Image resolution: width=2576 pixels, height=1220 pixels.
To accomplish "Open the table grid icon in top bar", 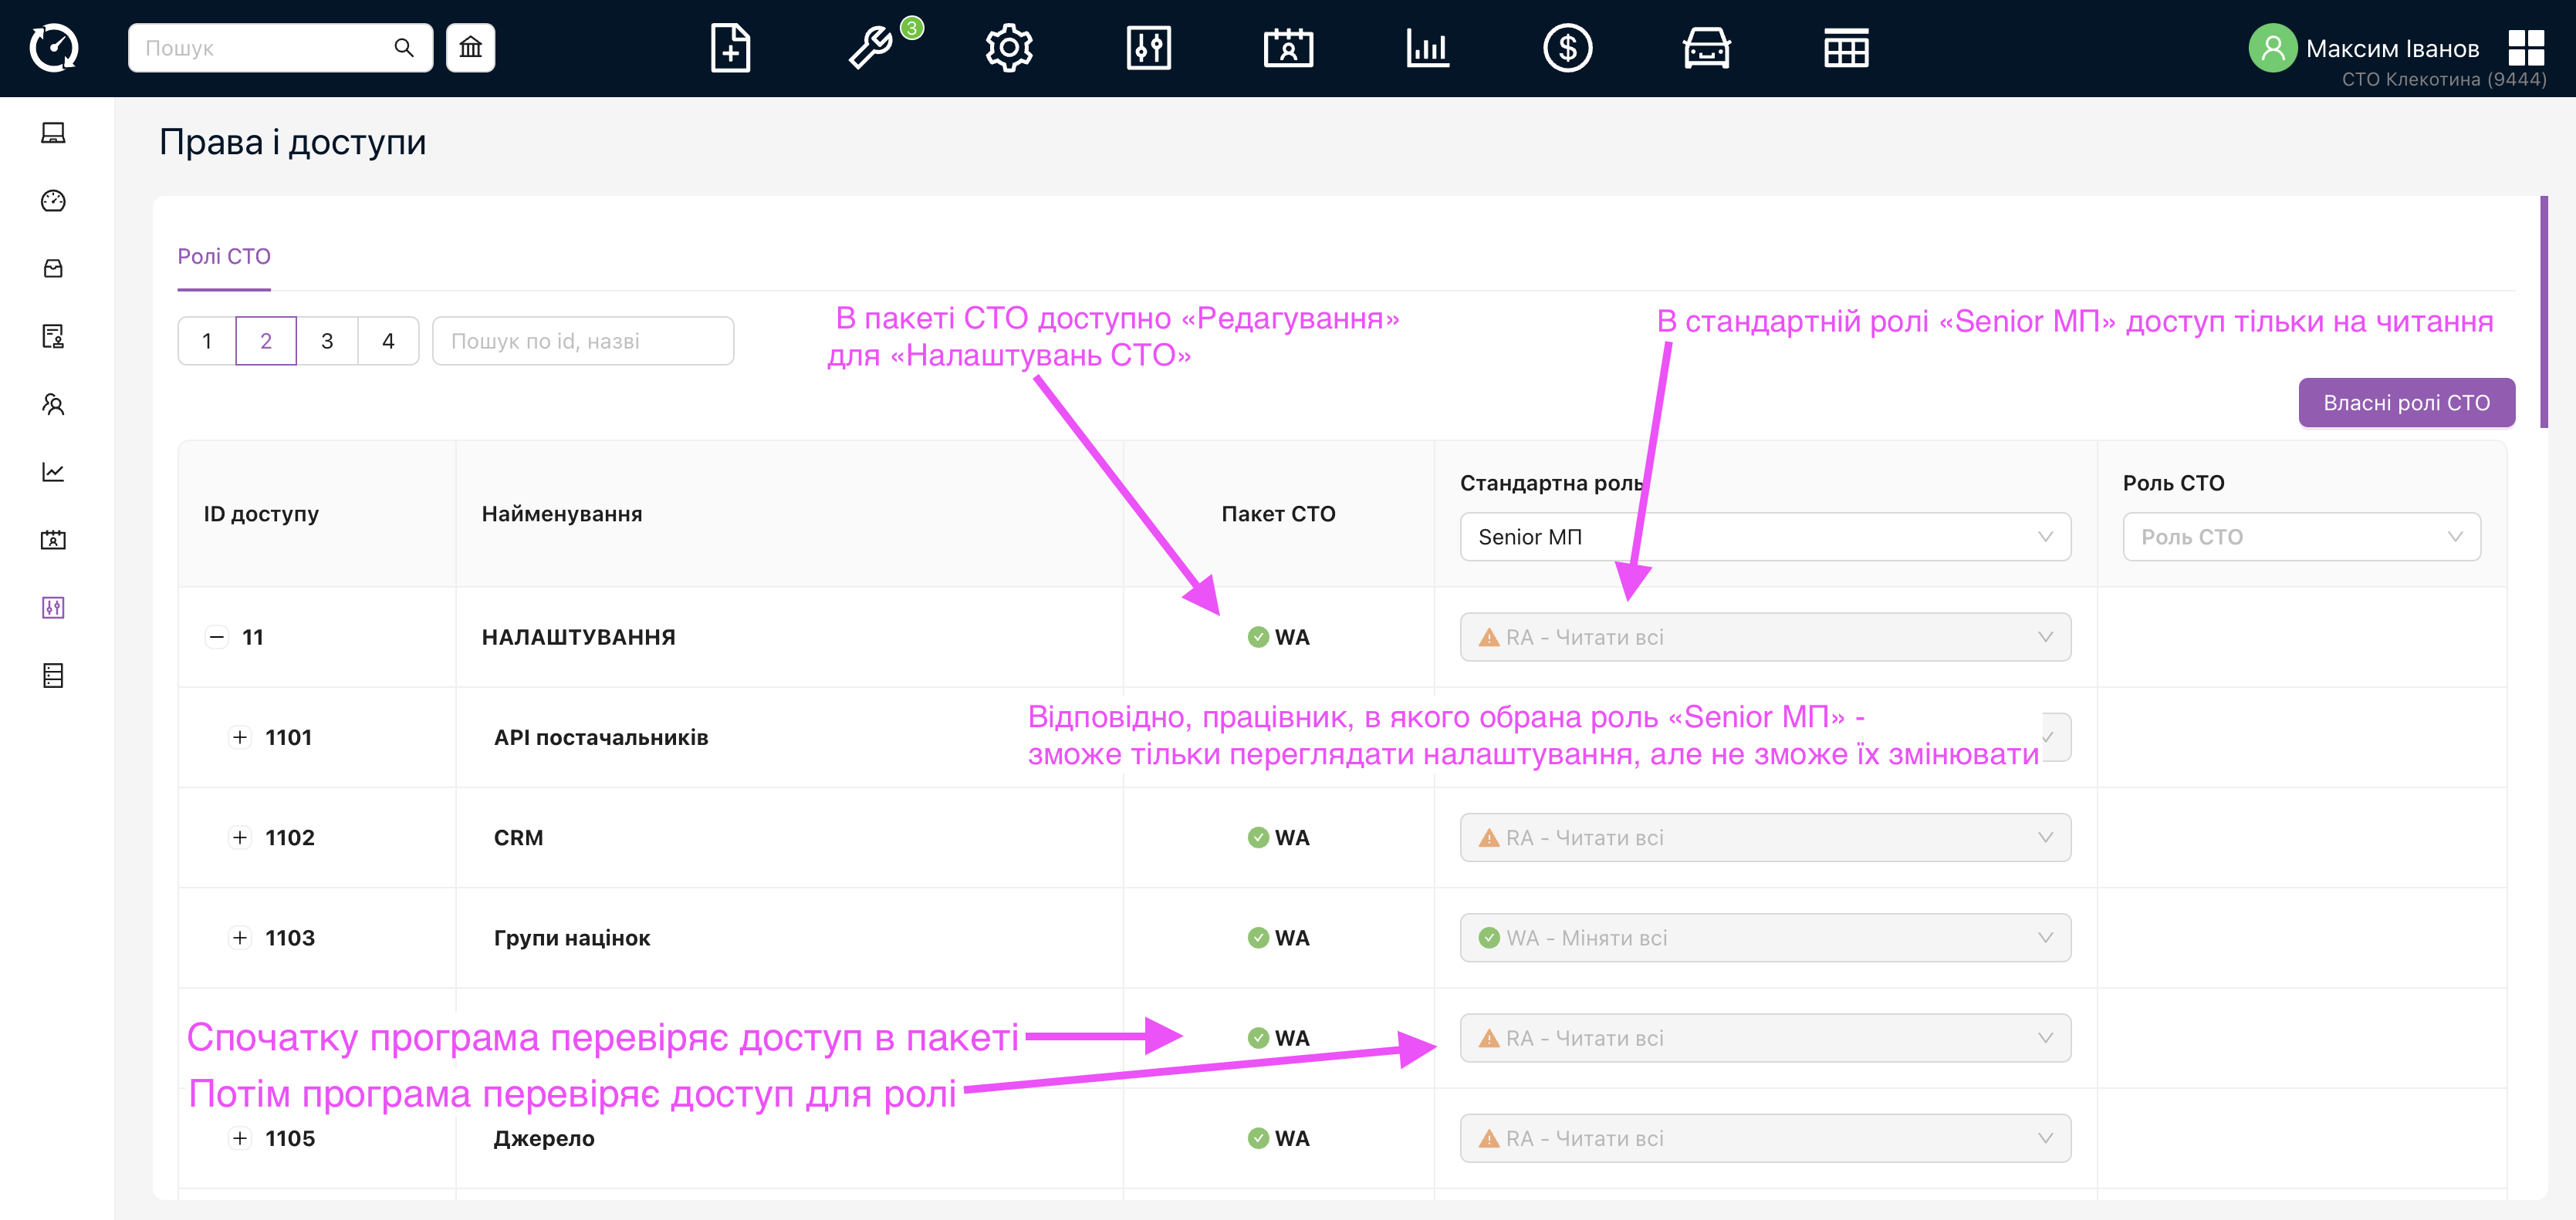I will (1846, 48).
